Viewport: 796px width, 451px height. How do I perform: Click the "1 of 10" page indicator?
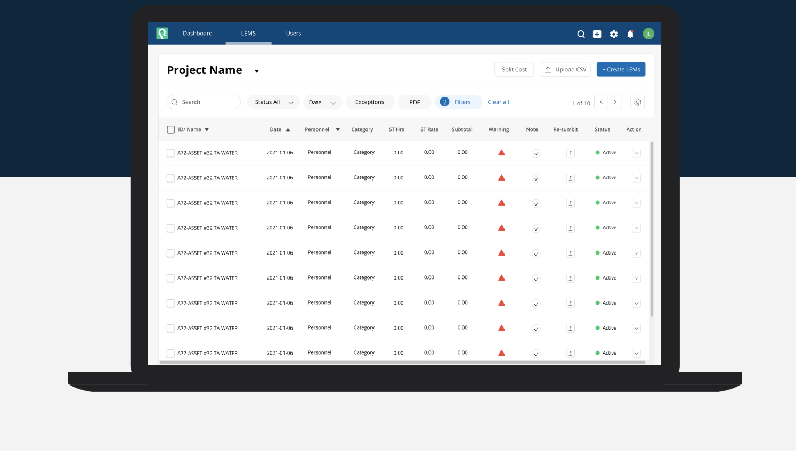click(x=581, y=103)
